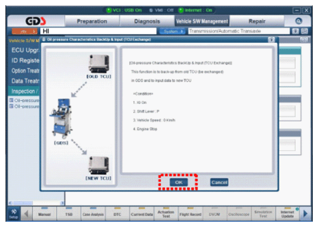318x227 pixels.
Task: Select the second Oil-pressure tree item
Action: tap(25, 106)
